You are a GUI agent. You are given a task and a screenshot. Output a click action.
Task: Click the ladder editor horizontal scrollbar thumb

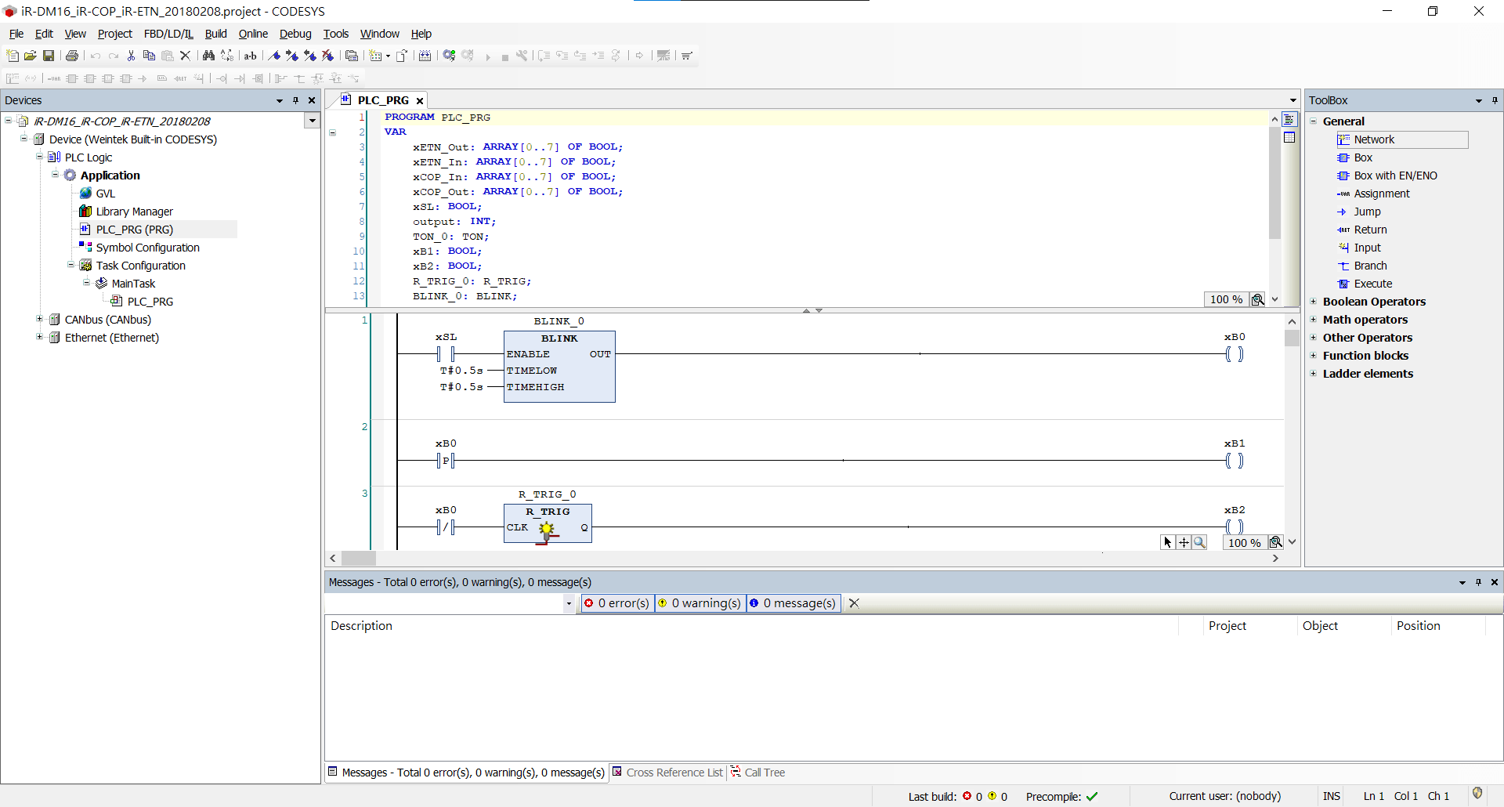pyautogui.click(x=359, y=559)
